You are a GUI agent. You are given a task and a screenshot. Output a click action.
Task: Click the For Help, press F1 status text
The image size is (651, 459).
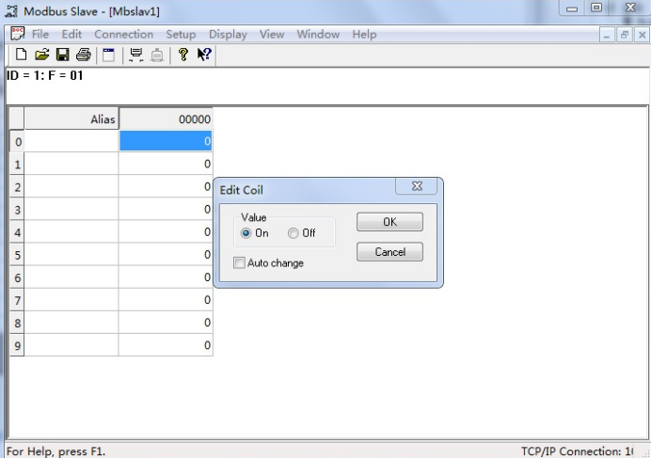pos(56,451)
